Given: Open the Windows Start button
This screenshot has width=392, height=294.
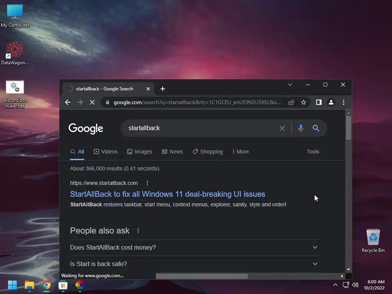Looking at the screenshot, I should 12,285.
